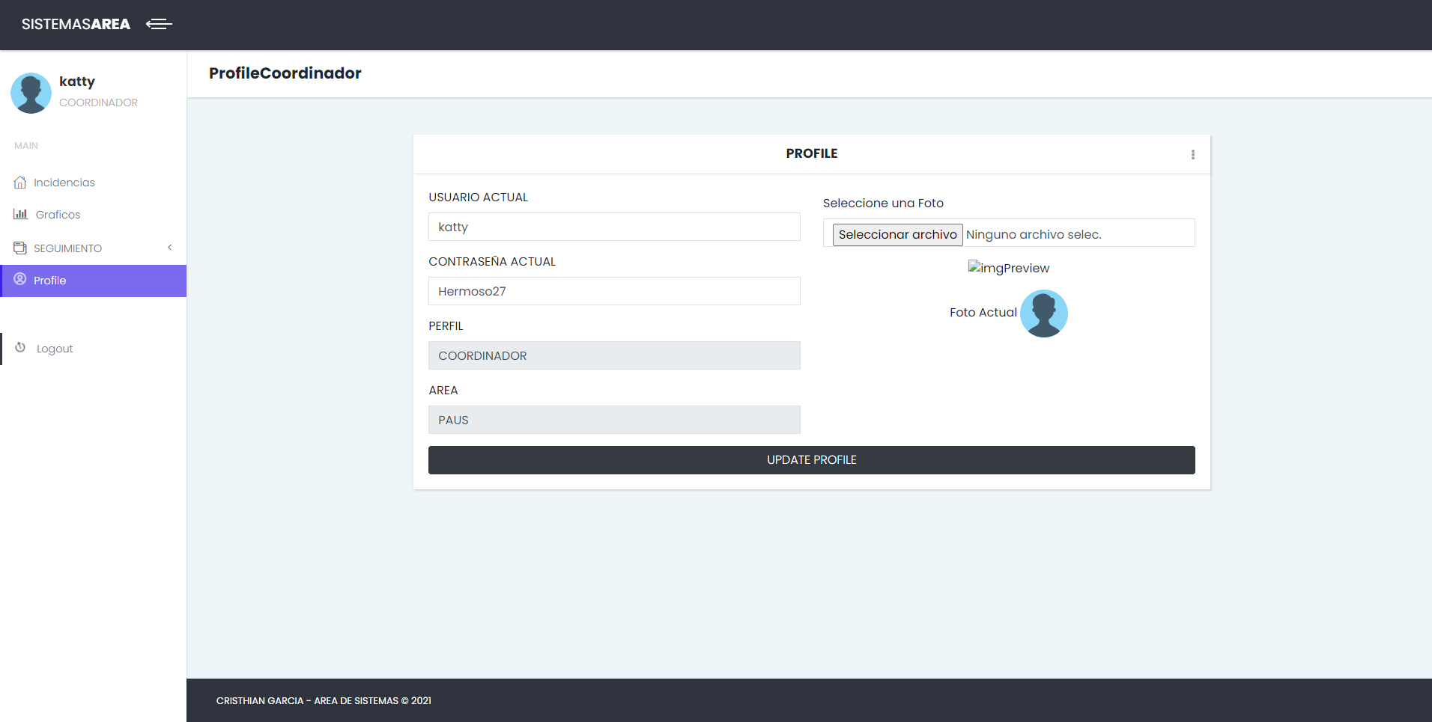Viewport: 1432px width, 722px height.
Task: Expand the SEGUIMIENTO submenu chevron
Action: (x=169, y=247)
